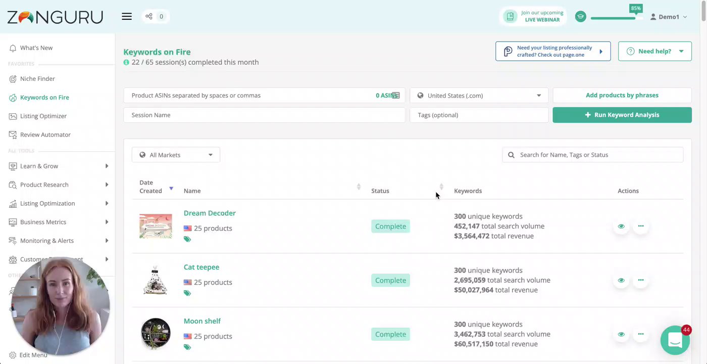Click Run Keyword Analysis button
The height and width of the screenshot is (364, 707).
(622, 115)
